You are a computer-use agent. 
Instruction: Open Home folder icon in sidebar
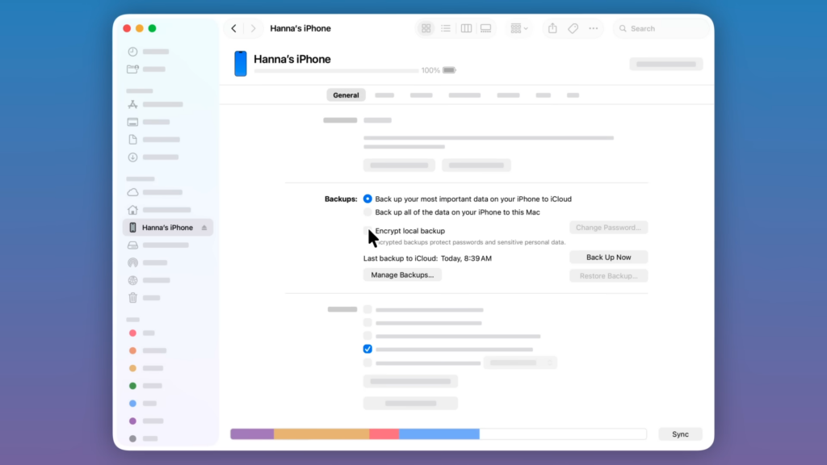point(133,210)
